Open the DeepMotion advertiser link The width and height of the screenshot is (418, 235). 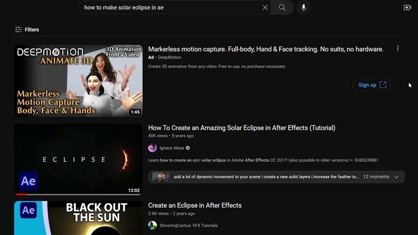click(x=169, y=57)
